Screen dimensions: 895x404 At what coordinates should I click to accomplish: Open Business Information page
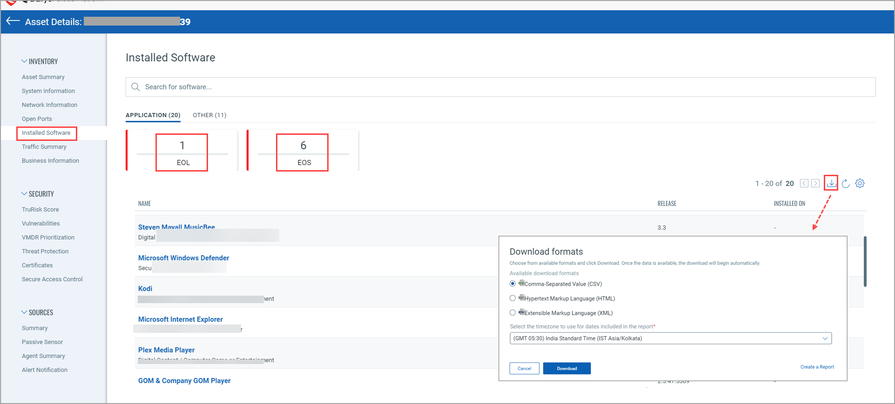click(x=51, y=161)
